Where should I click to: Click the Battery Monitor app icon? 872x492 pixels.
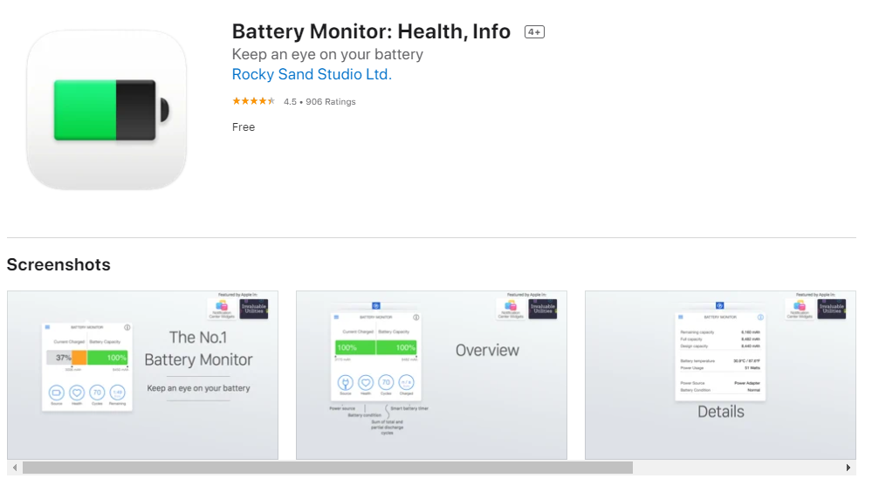pyautogui.click(x=106, y=110)
